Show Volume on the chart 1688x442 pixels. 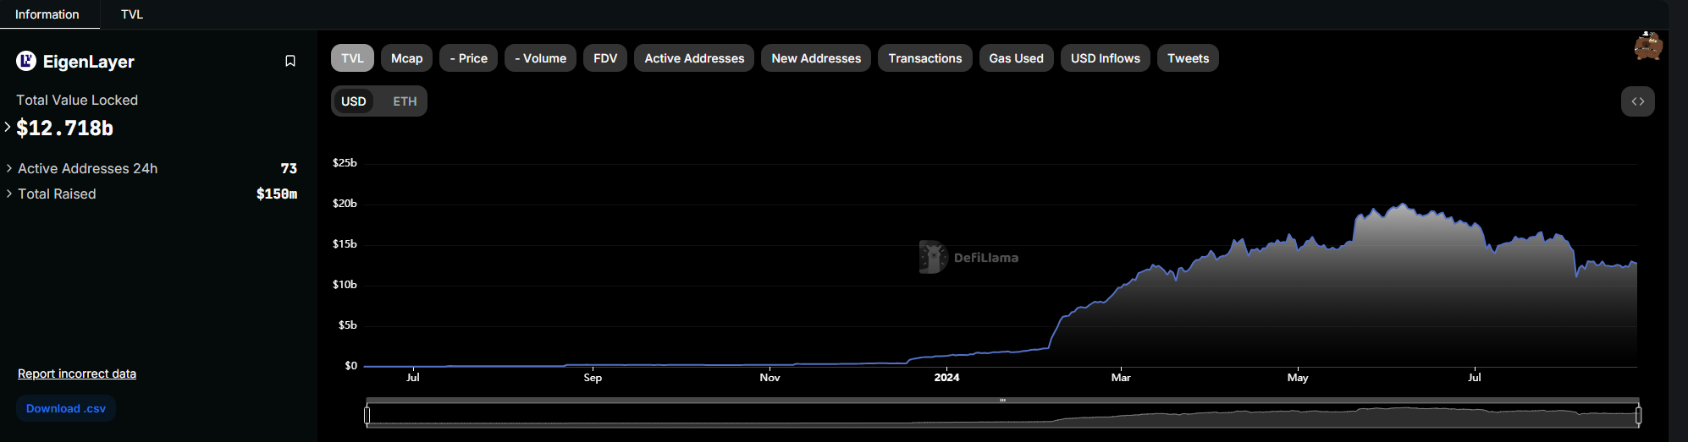[x=540, y=58]
